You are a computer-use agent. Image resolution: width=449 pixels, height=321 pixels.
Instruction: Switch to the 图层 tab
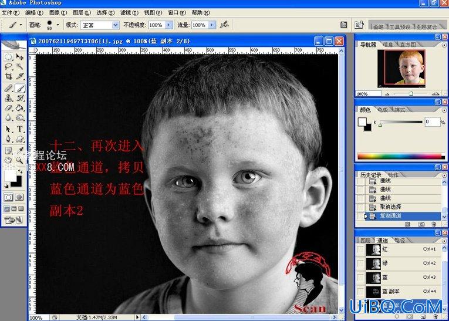(x=366, y=241)
